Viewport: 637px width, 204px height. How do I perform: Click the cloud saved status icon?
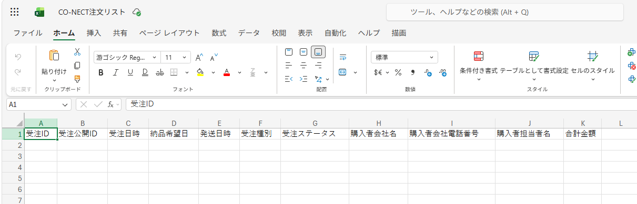point(137,12)
